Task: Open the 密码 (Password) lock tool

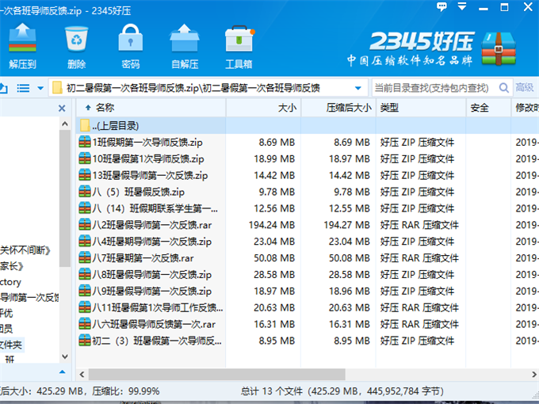Action: pos(131,46)
